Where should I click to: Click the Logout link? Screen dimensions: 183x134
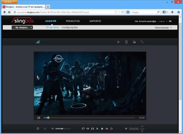pos(162,21)
